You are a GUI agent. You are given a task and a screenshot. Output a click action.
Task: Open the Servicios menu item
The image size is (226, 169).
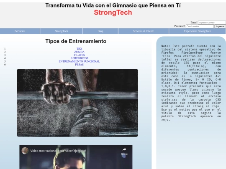click(x=20, y=31)
